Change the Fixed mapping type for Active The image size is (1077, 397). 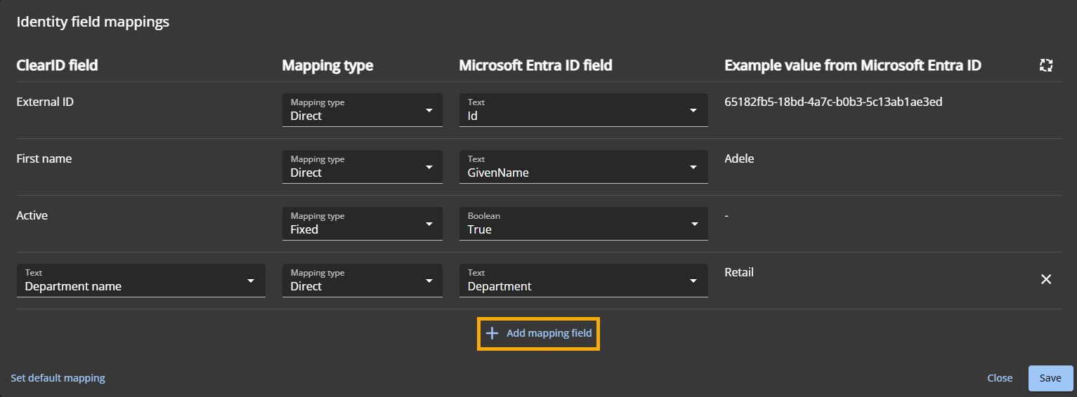point(362,224)
